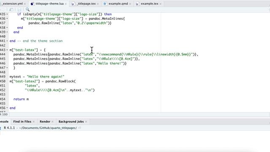Viewport: 270px width, 152px height.
Task: Close the Background Jobs pane tab
Action: [x=86, y=122]
